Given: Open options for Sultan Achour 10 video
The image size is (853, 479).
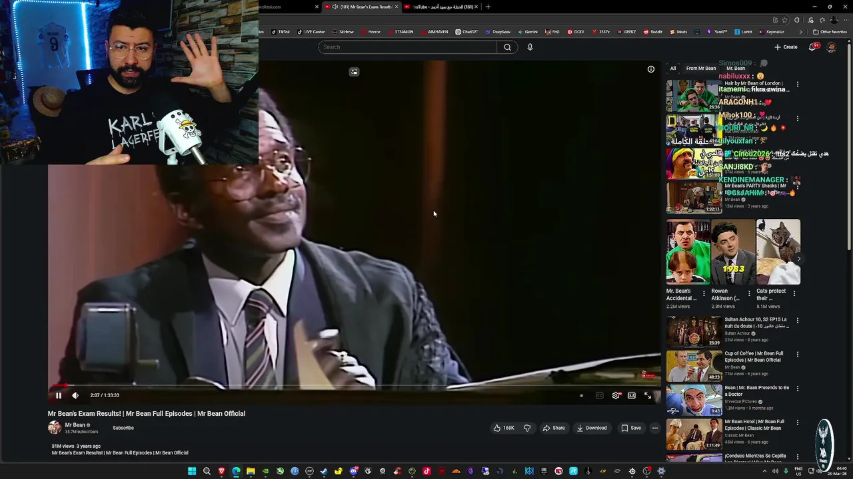Looking at the screenshot, I should 798,321.
